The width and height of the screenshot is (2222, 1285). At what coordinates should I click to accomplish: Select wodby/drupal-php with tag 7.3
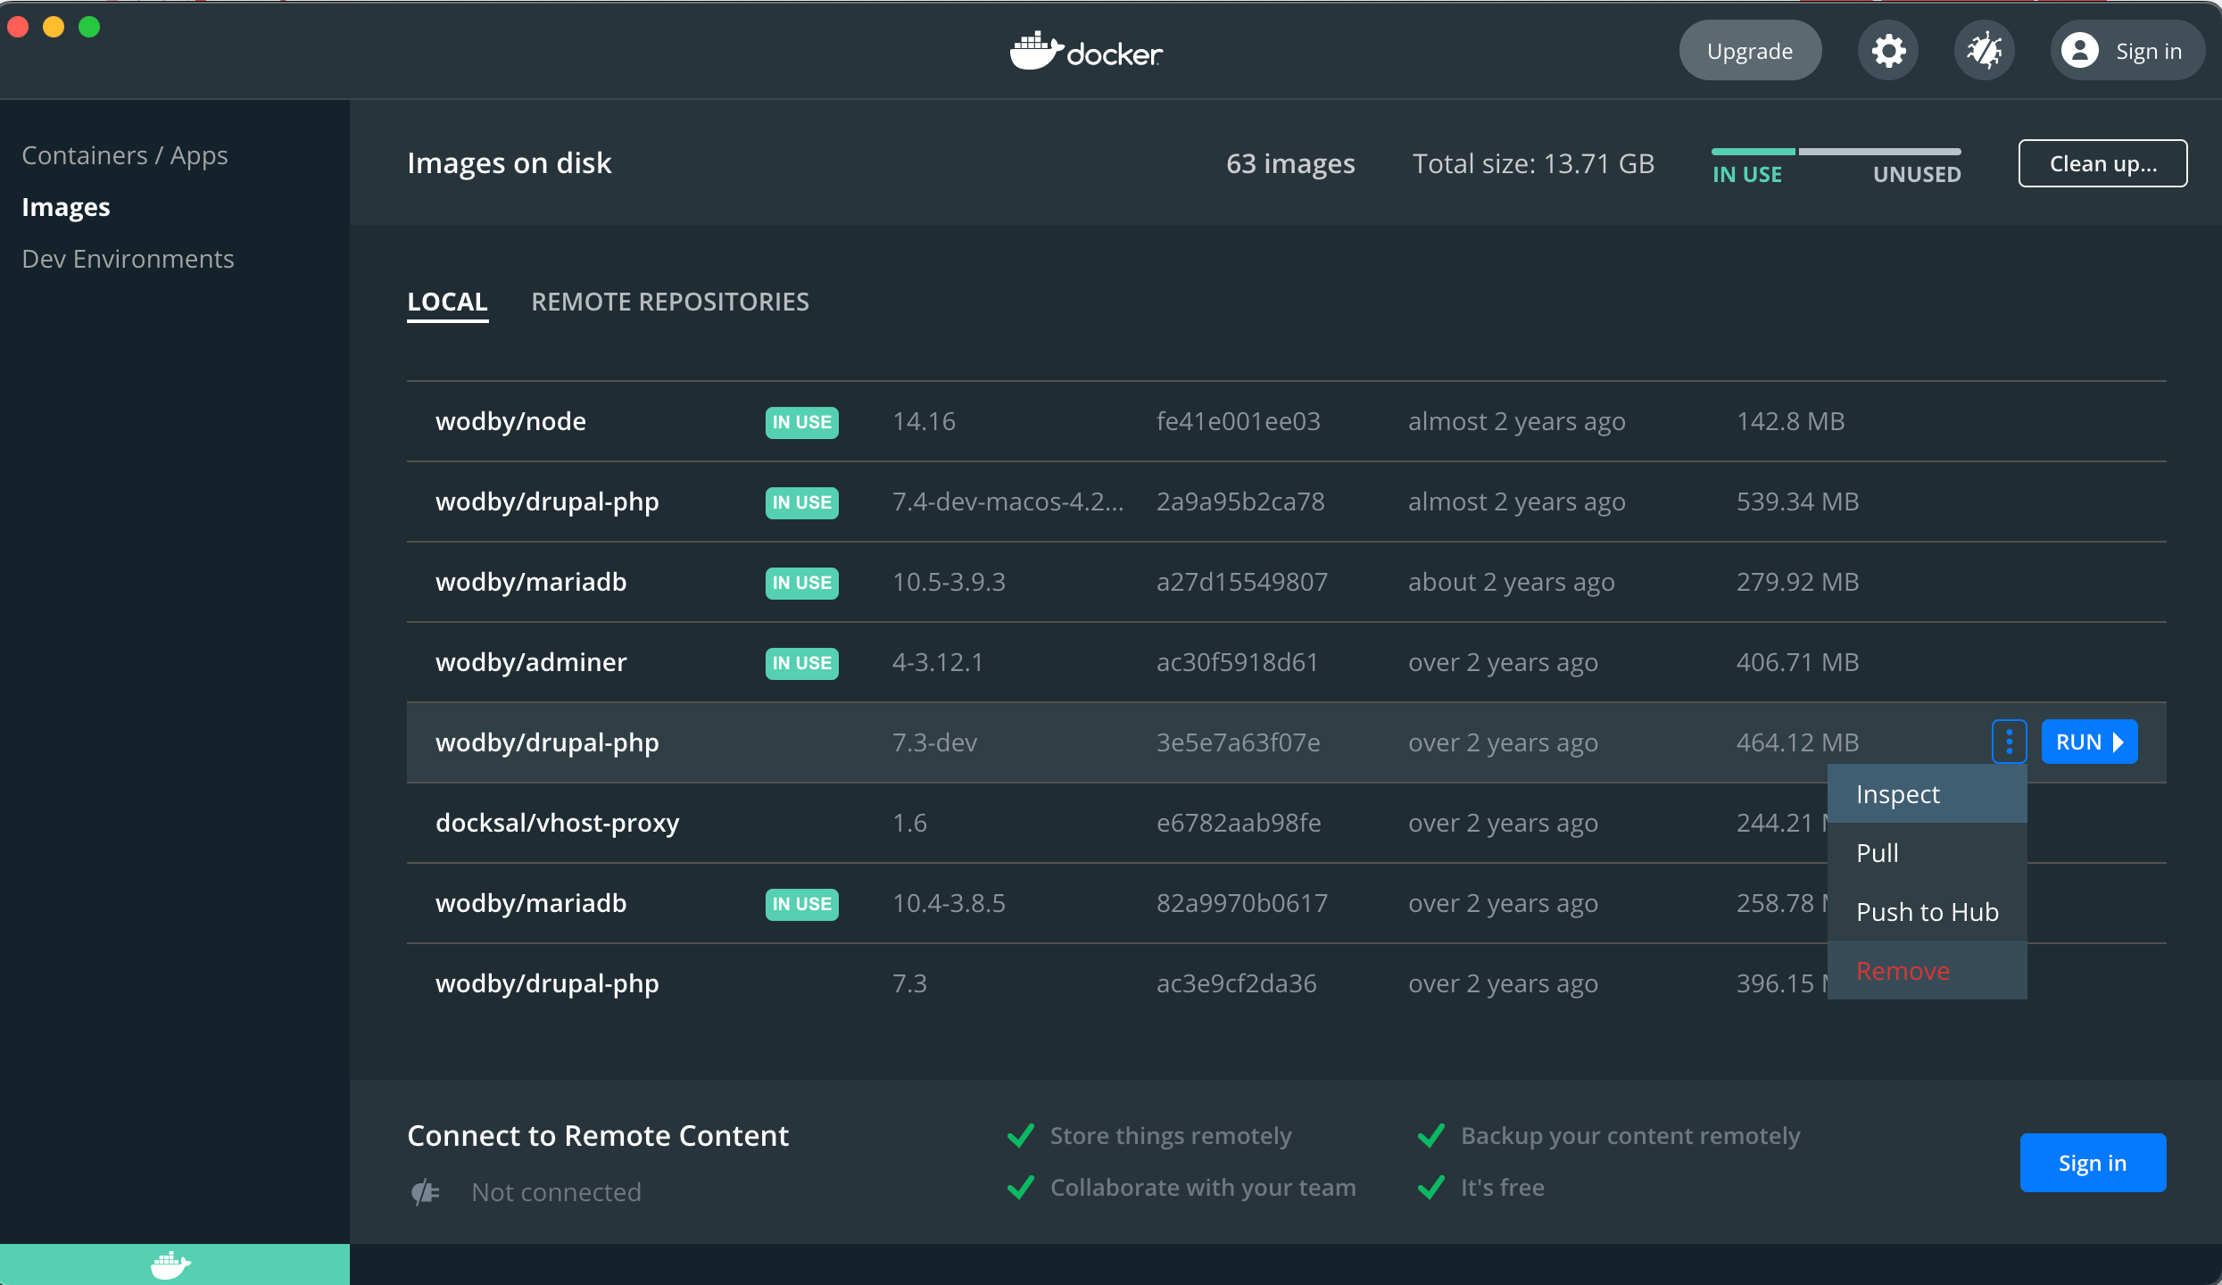[547, 983]
